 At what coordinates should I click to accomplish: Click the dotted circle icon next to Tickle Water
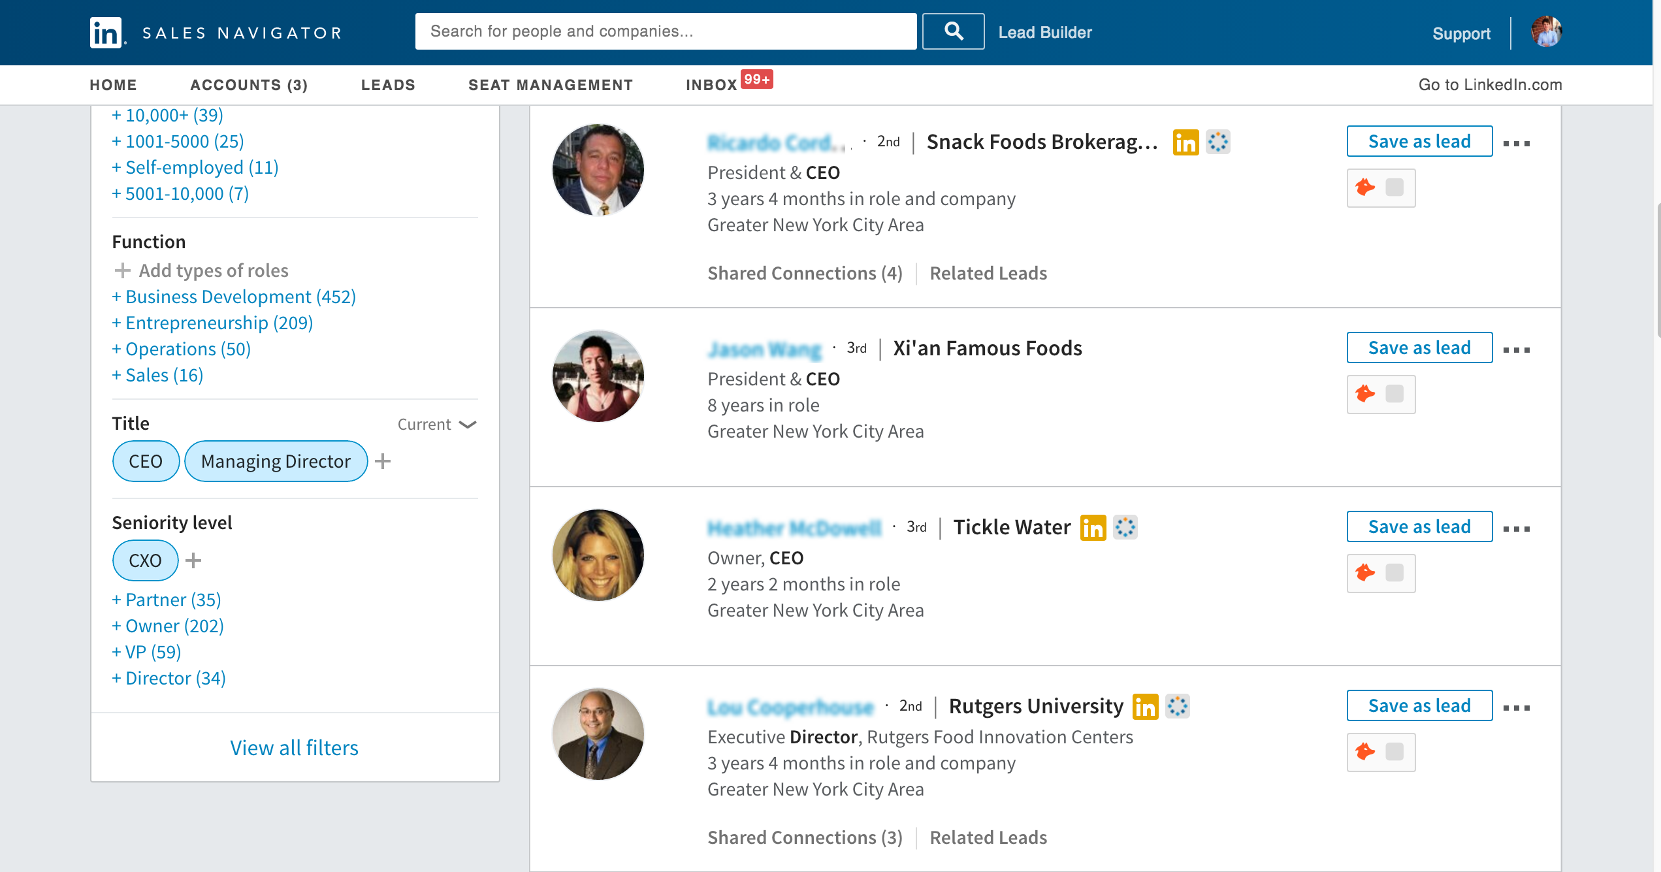tap(1125, 527)
